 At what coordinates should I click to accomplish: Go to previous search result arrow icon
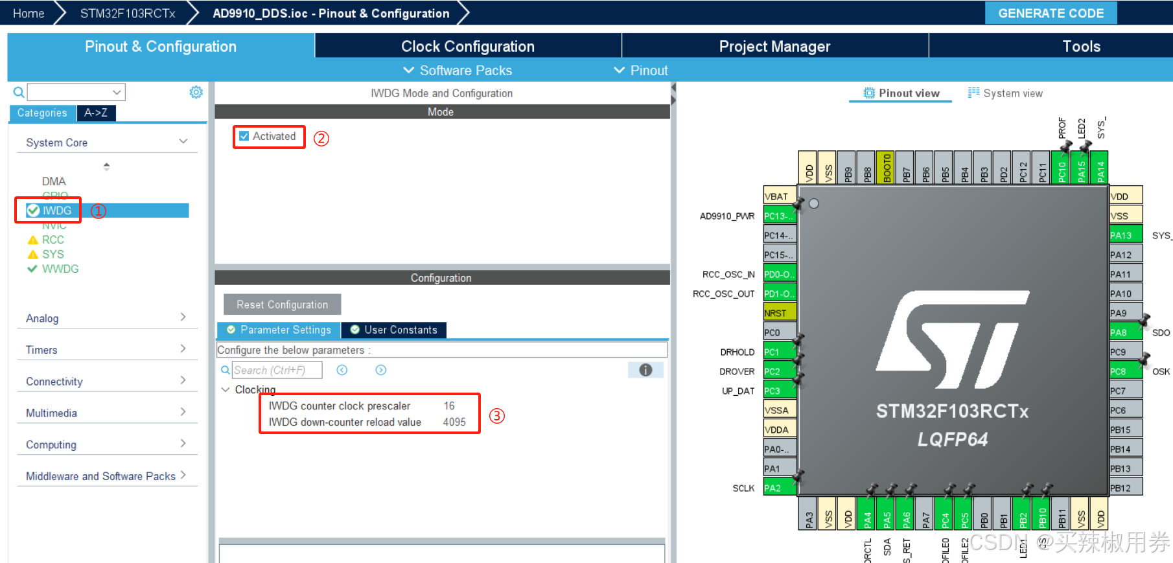coord(342,370)
